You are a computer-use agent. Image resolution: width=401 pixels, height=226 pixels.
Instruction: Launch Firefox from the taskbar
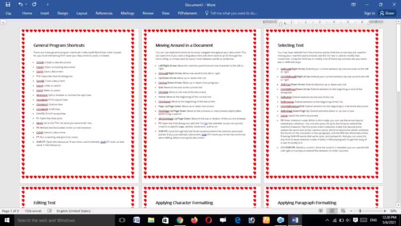pos(194,220)
